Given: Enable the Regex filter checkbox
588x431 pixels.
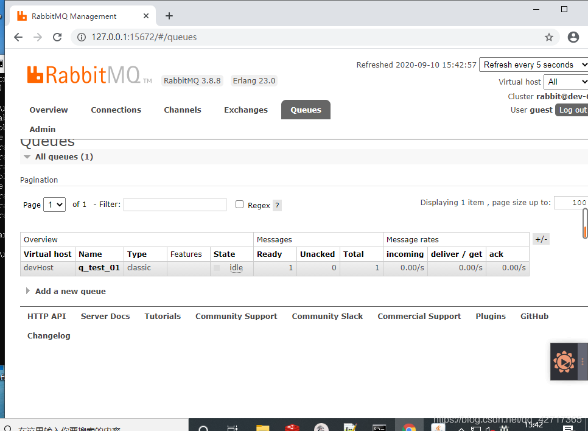Looking at the screenshot, I should [240, 205].
